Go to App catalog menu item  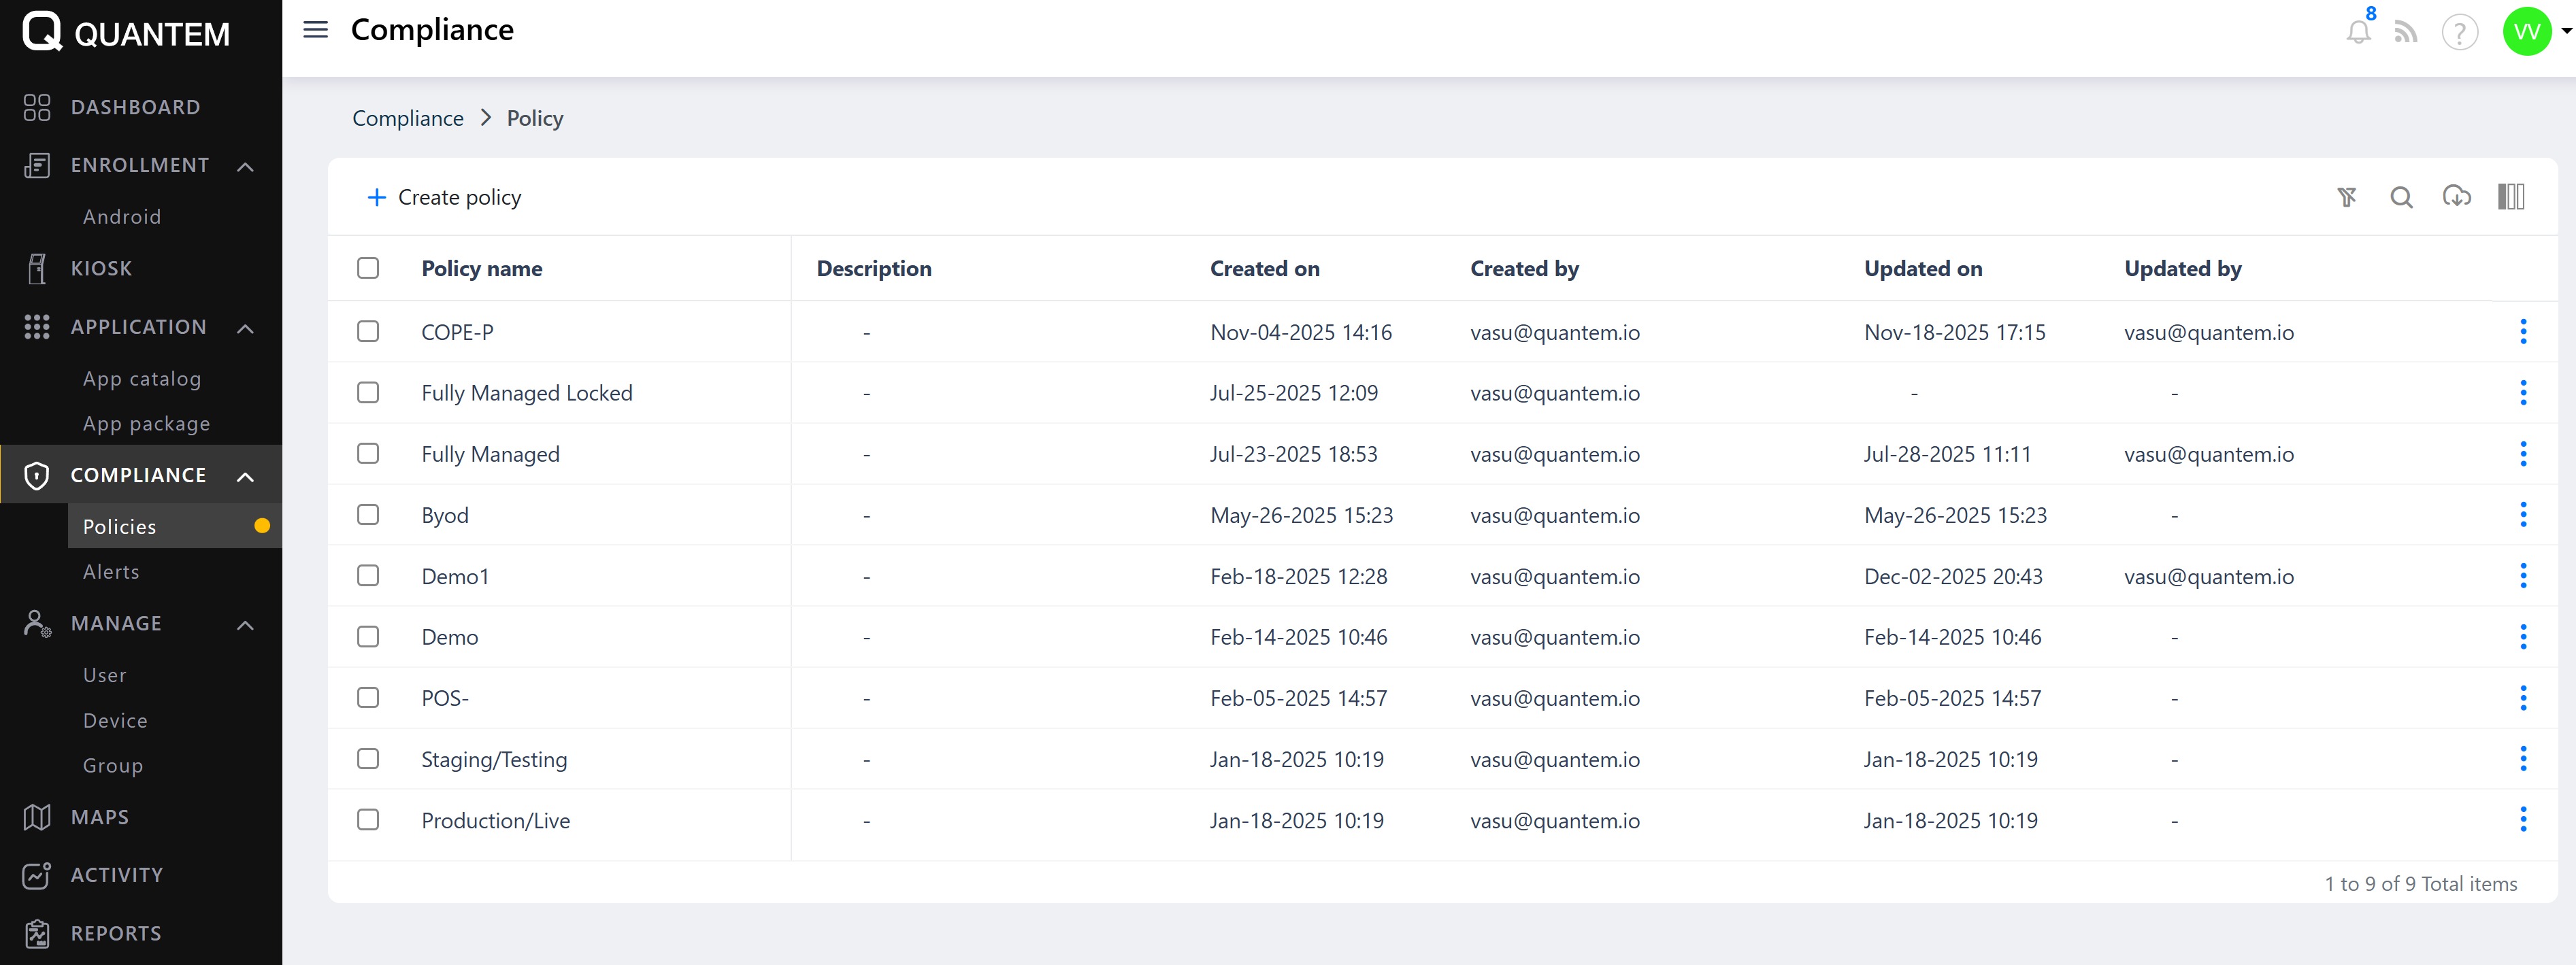point(142,379)
